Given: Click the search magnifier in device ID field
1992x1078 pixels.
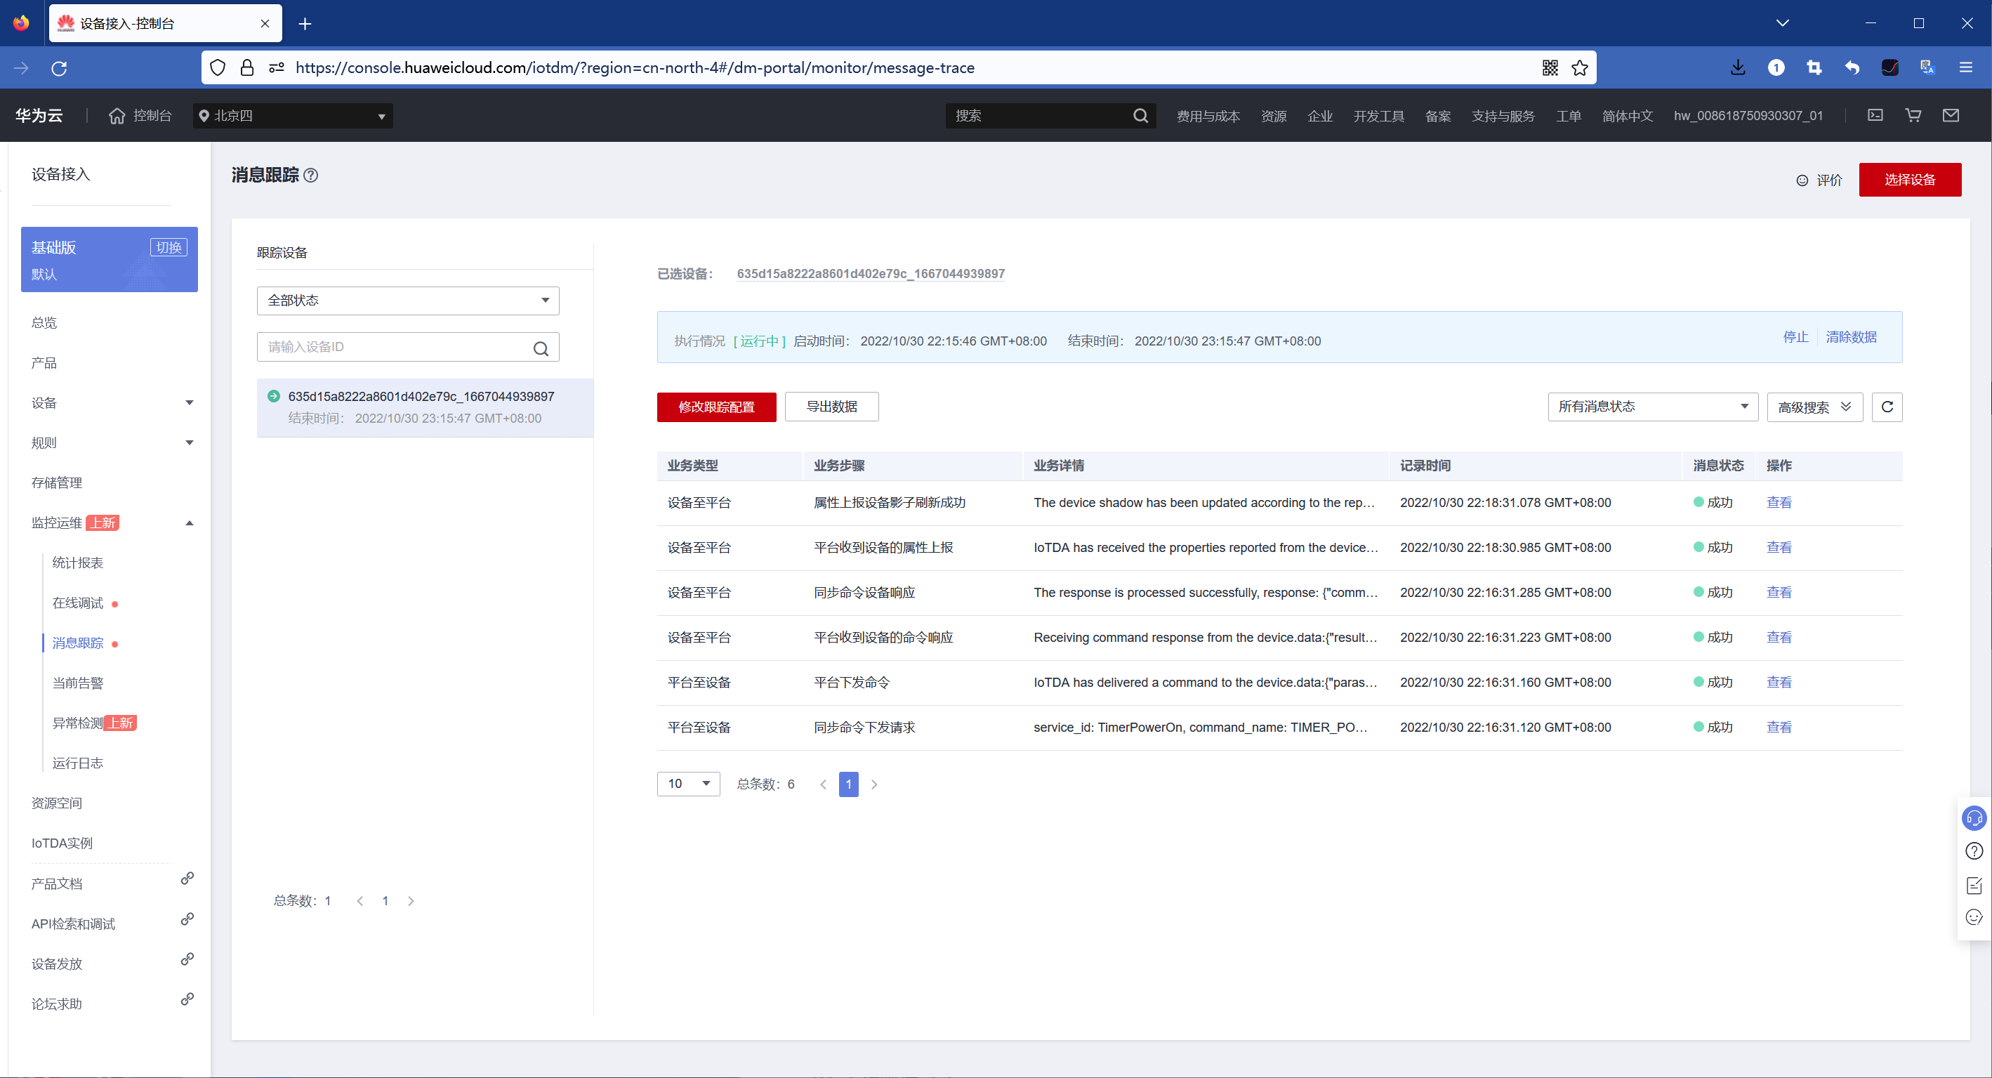Looking at the screenshot, I should tap(541, 348).
